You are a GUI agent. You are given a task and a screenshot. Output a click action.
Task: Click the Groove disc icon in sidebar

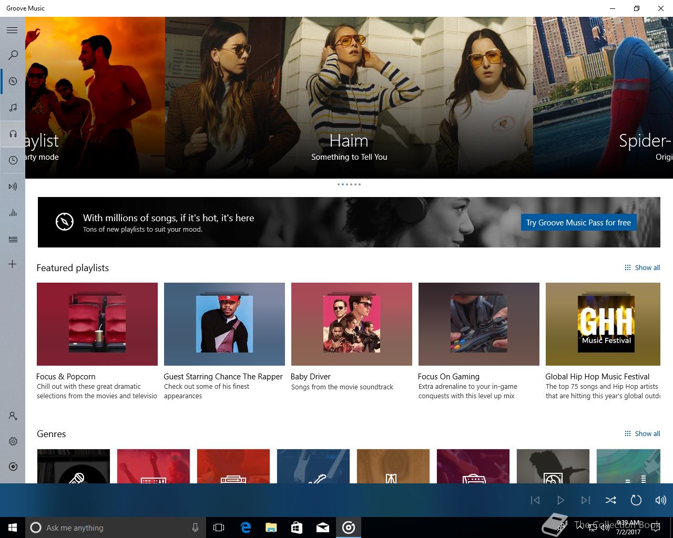13,467
